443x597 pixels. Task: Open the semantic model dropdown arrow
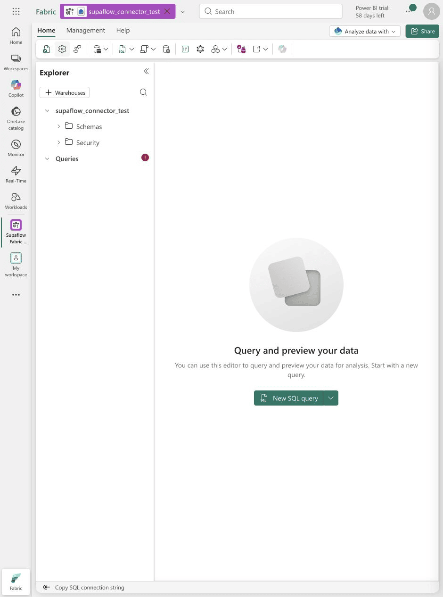[x=225, y=49]
